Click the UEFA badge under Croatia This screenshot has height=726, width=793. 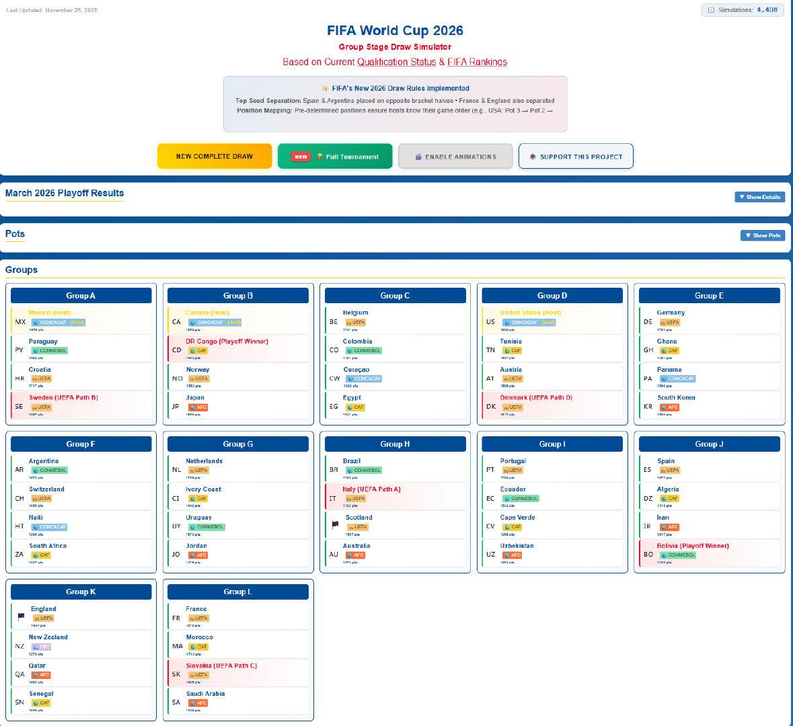tap(42, 378)
